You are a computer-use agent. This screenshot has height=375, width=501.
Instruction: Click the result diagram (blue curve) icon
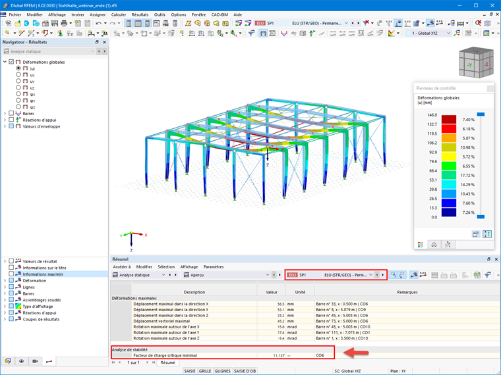[283, 33]
